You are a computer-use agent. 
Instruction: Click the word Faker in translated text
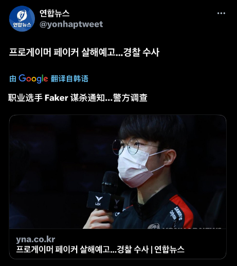(x=57, y=98)
